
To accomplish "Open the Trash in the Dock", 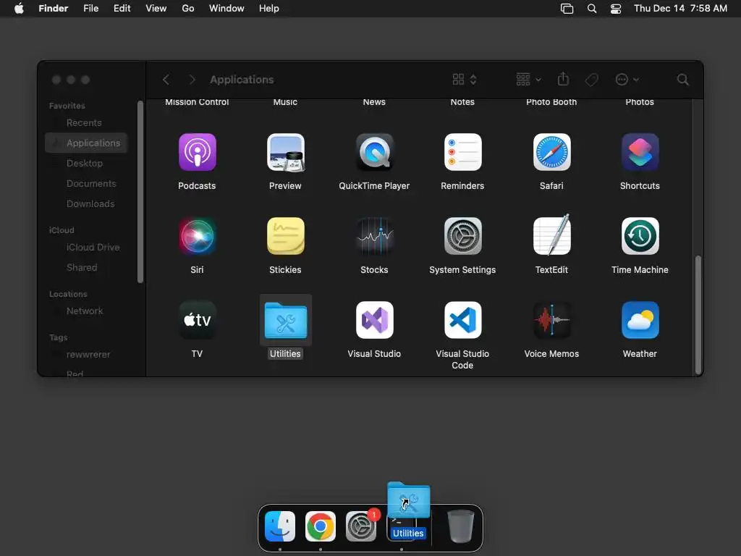I will pos(461,526).
